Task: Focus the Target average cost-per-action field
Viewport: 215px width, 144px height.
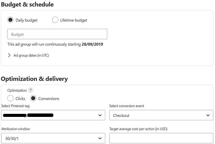Action: click(161, 138)
